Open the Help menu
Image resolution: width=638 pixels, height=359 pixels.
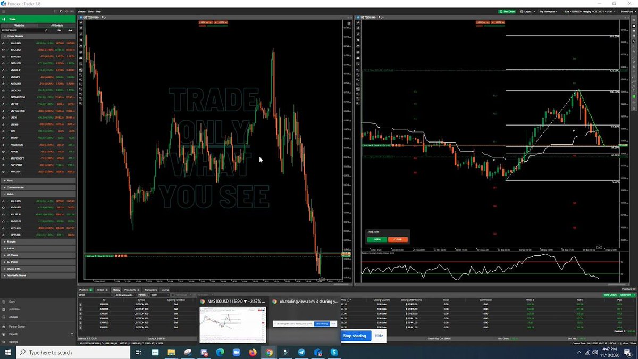click(x=98, y=11)
